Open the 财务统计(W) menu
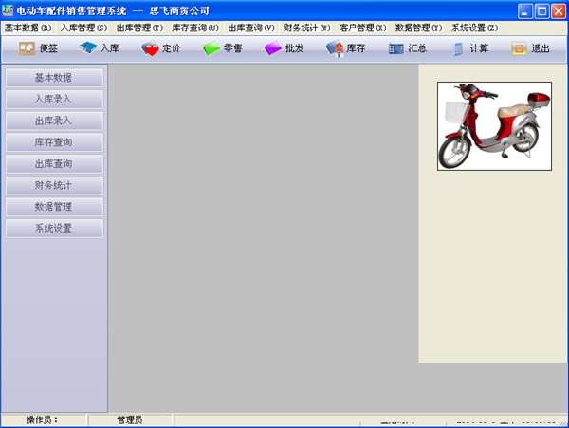569x428 pixels. [307, 28]
